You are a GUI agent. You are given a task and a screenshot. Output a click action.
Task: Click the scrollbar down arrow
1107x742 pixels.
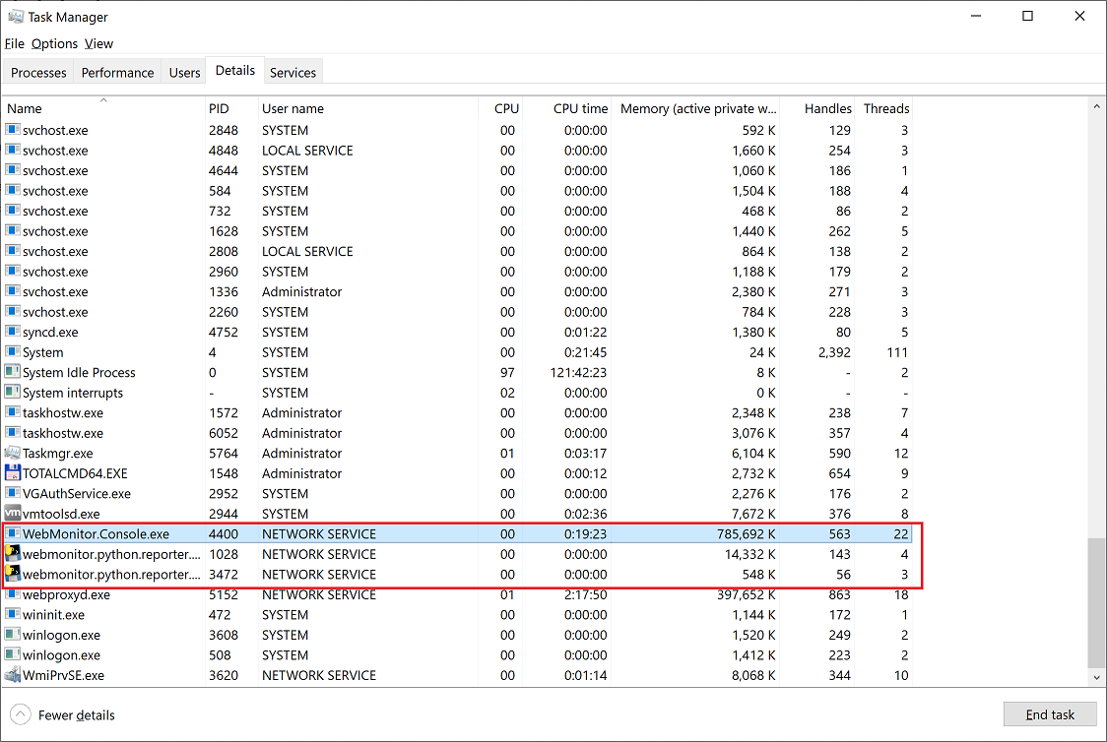pos(1096,677)
